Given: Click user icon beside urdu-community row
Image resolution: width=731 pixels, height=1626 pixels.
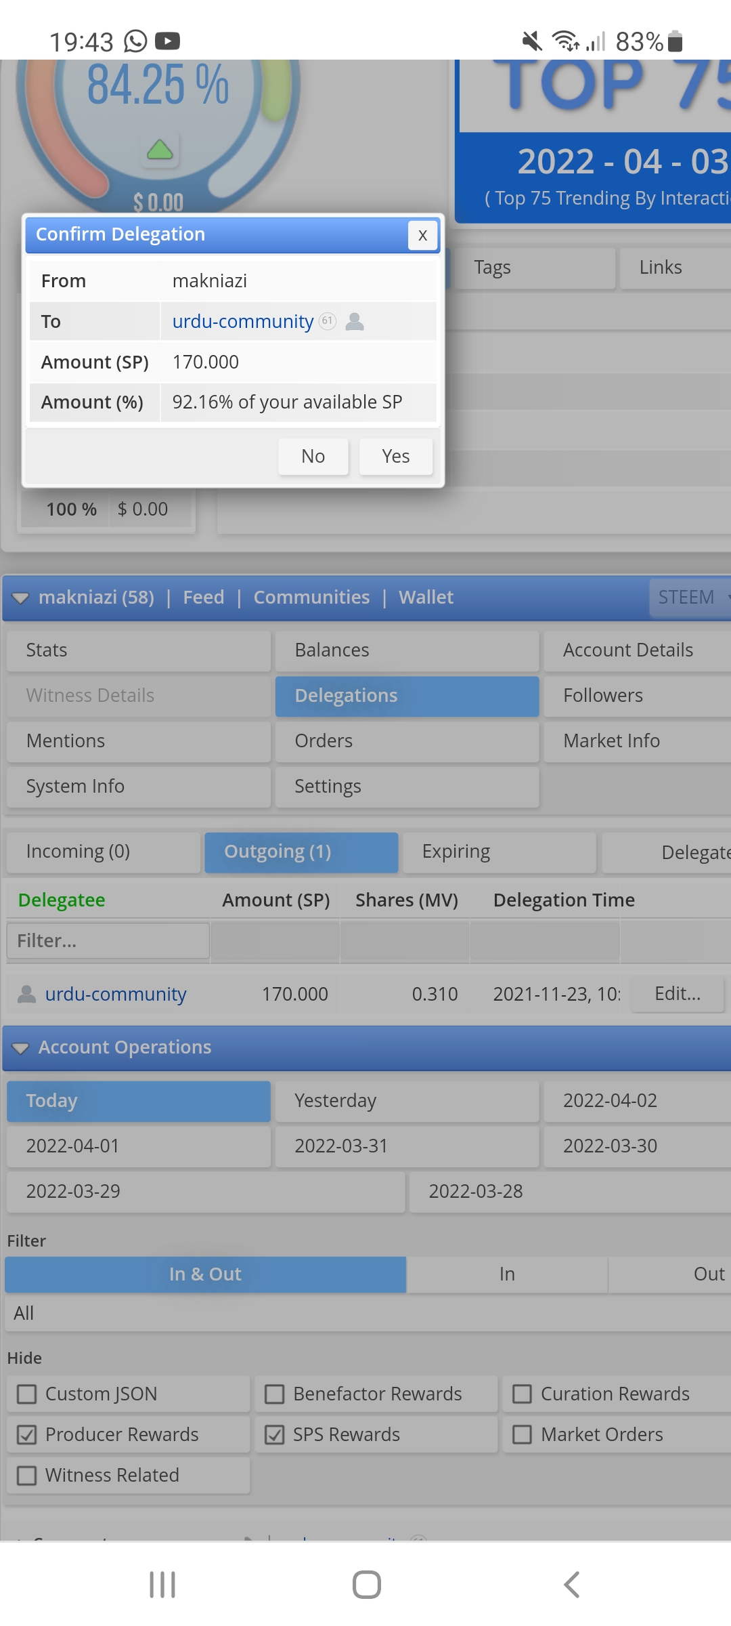Looking at the screenshot, I should [26, 995].
